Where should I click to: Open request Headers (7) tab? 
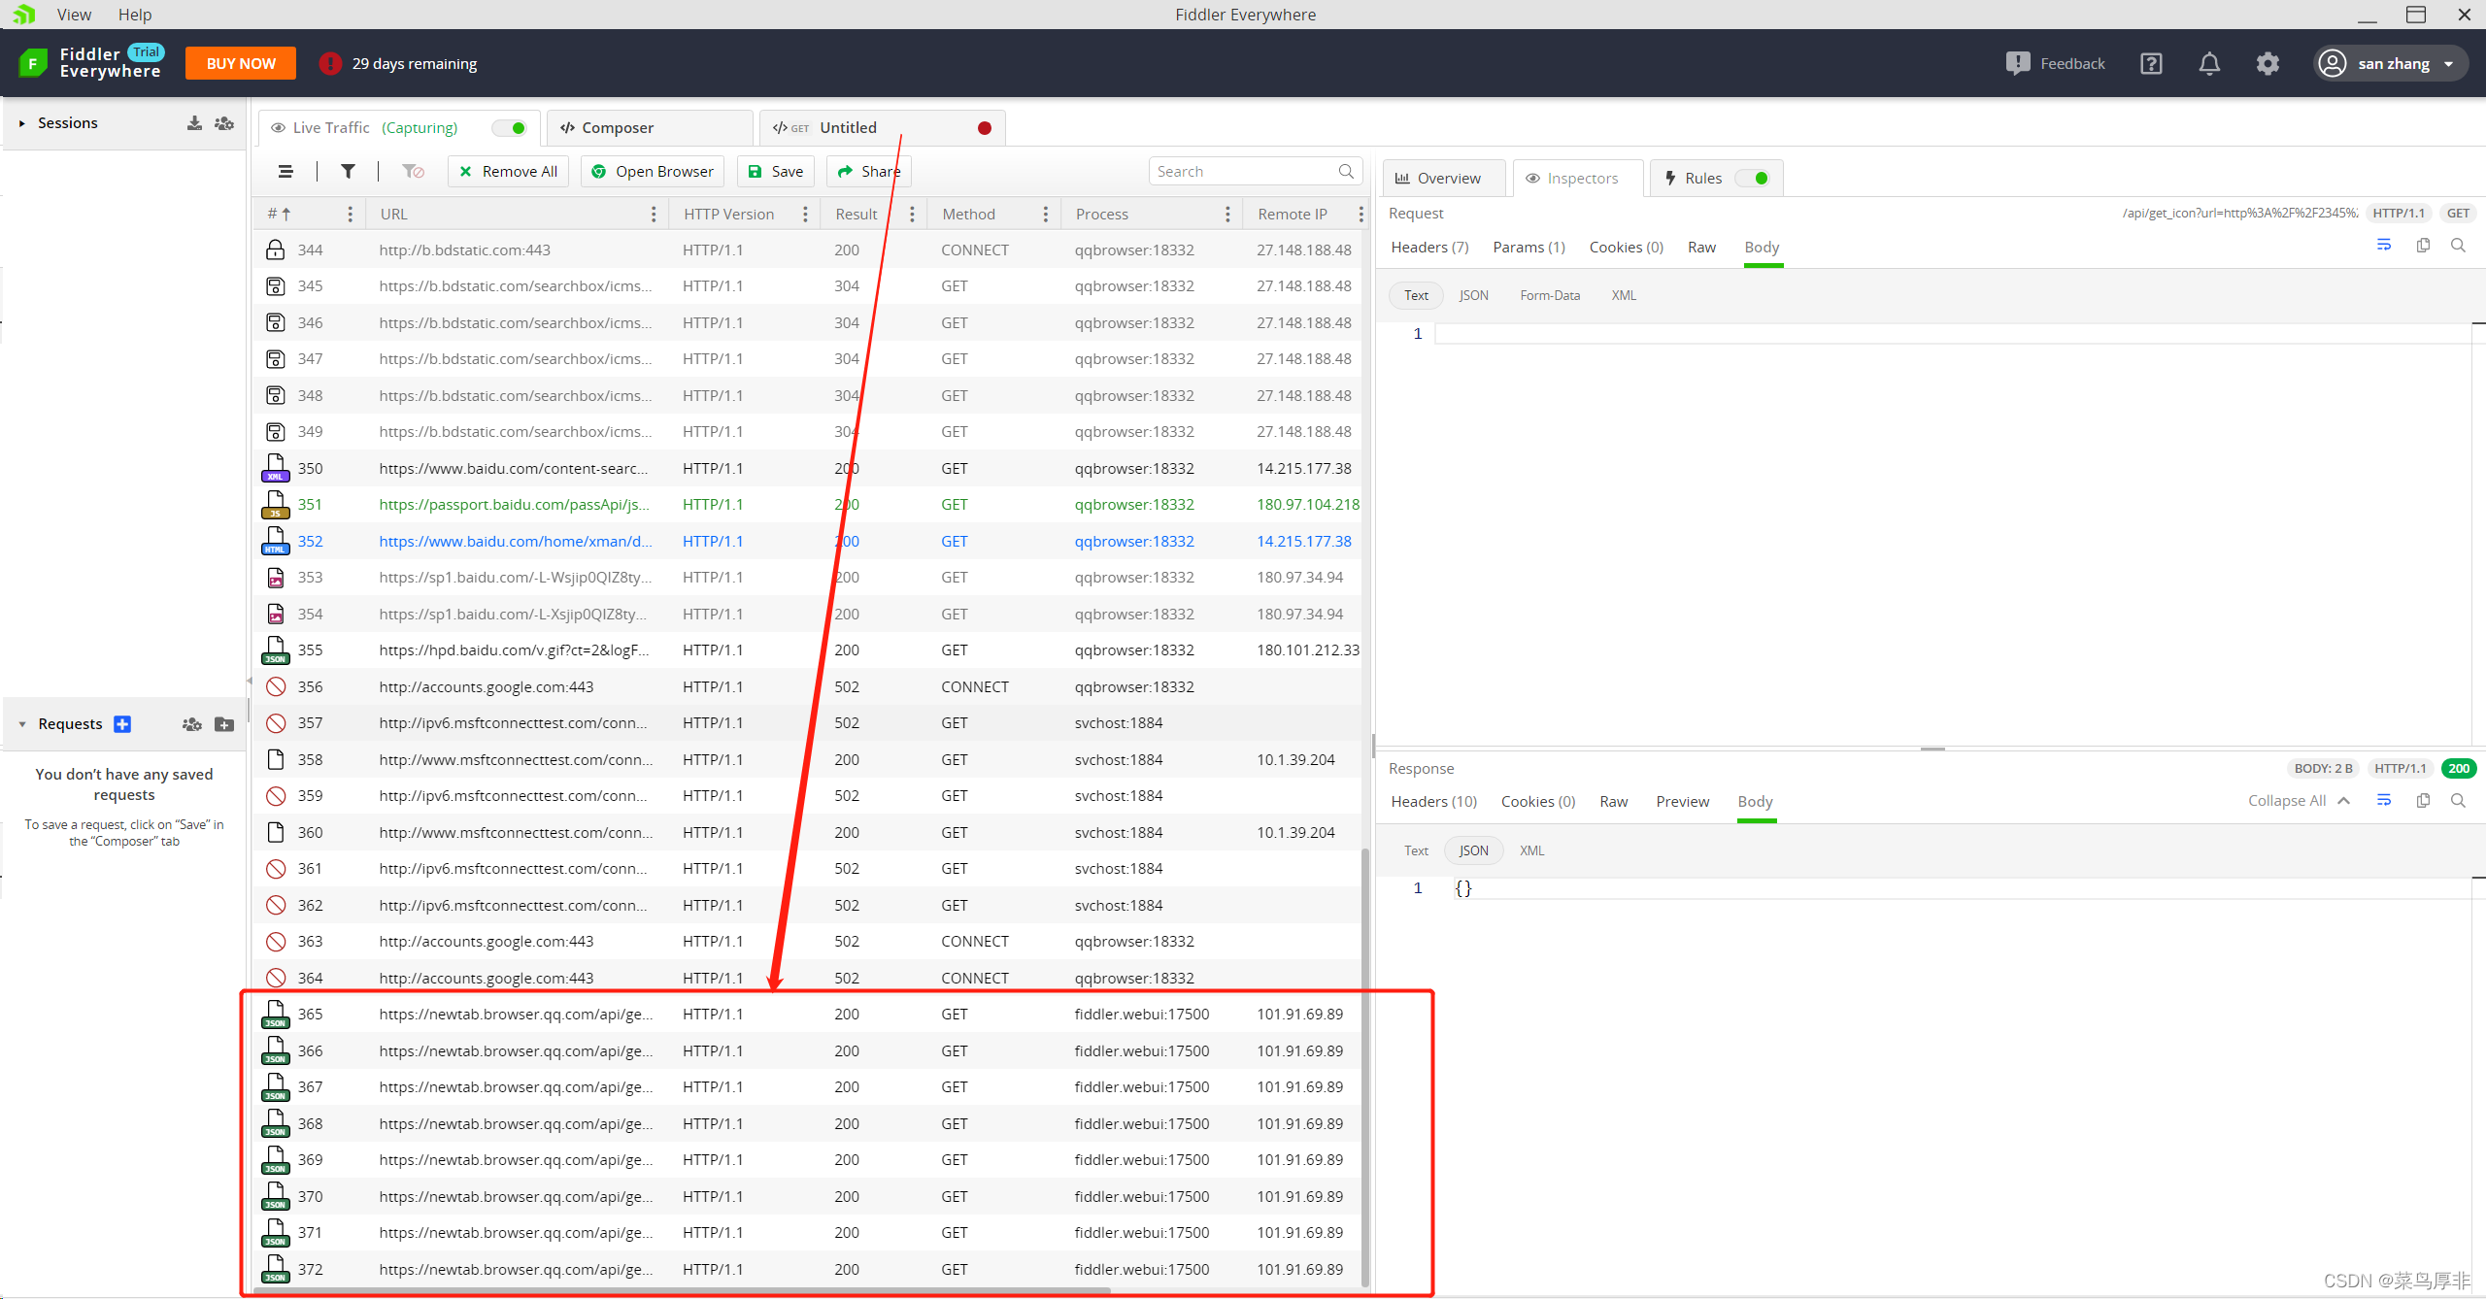tap(1429, 248)
